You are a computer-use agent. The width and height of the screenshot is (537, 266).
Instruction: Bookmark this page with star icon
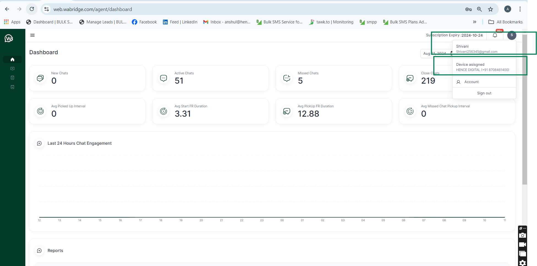coord(491,9)
